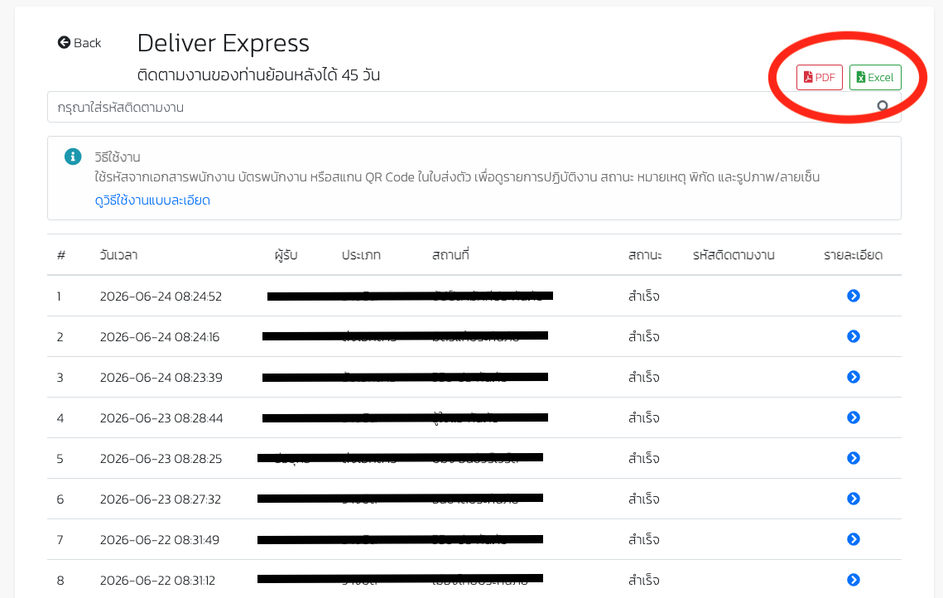
Task: Click the วันเวลา column header
Action: pos(118,255)
